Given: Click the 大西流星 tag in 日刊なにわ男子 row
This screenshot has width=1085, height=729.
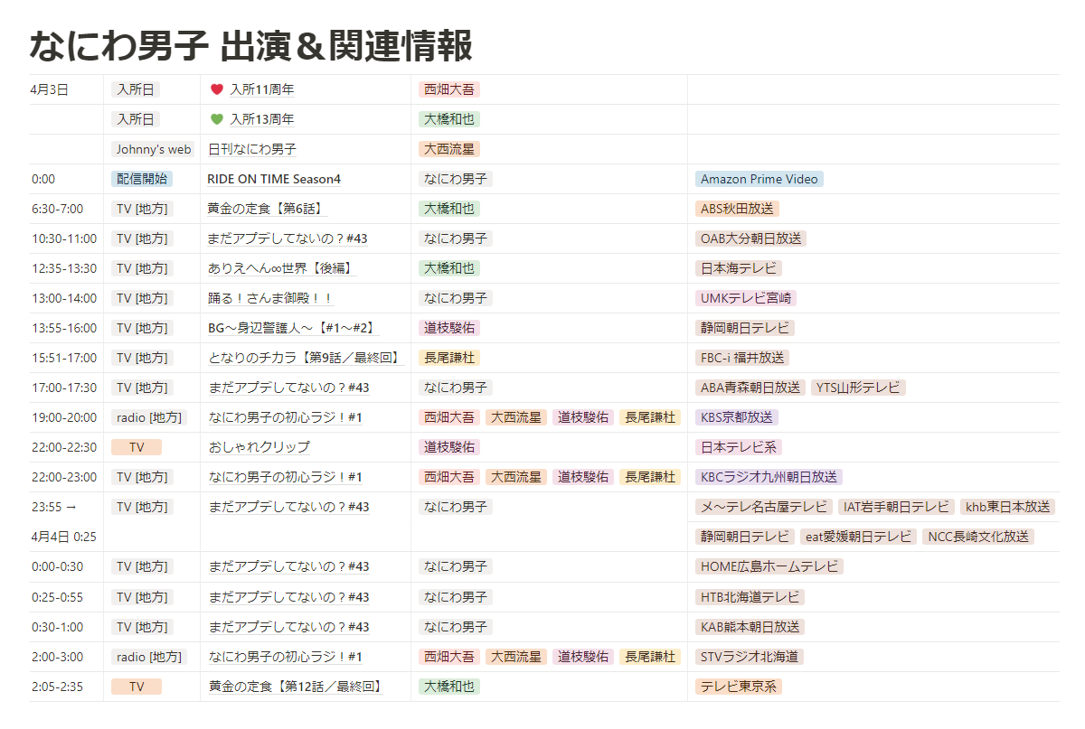Looking at the screenshot, I should tap(449, 149).
